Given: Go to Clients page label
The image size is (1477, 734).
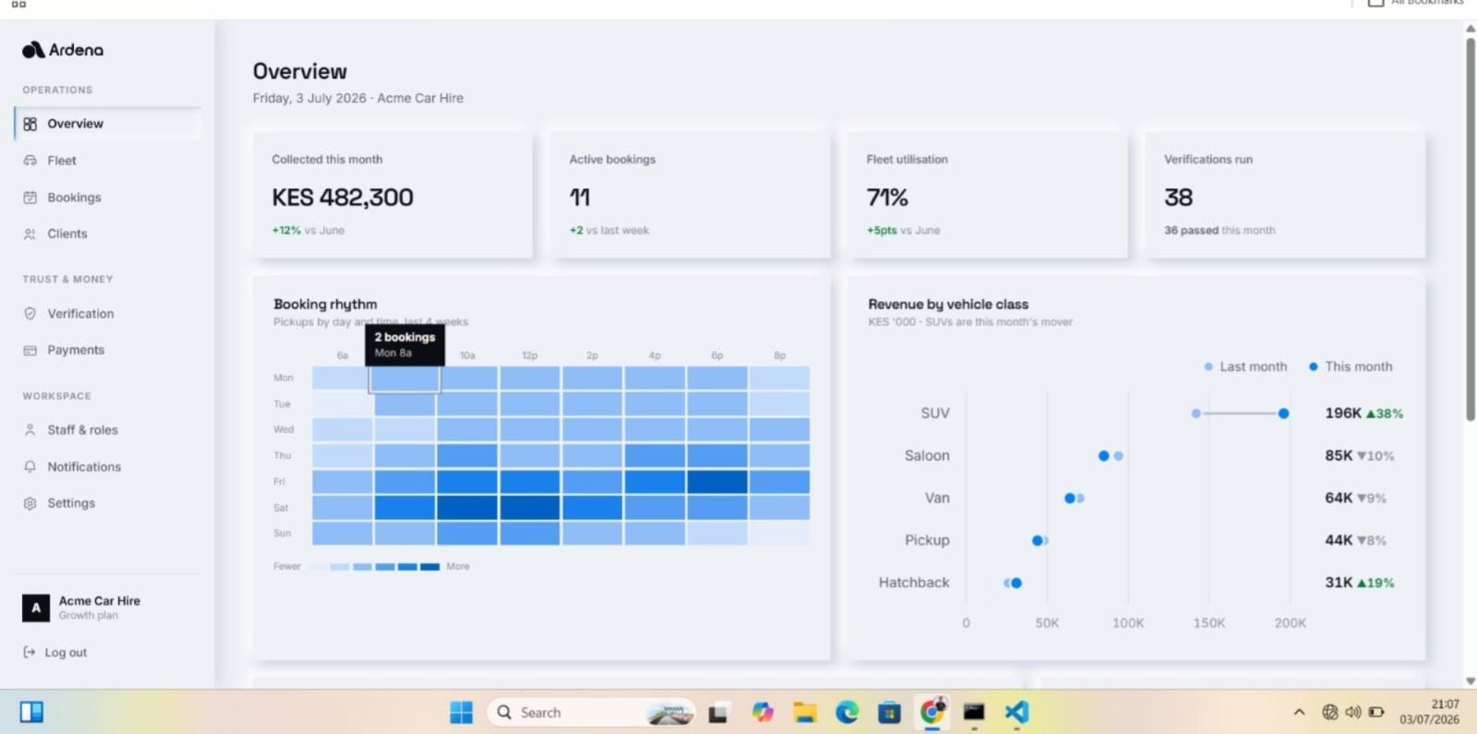Looking at the screenshot, I should tap(67, 235).
